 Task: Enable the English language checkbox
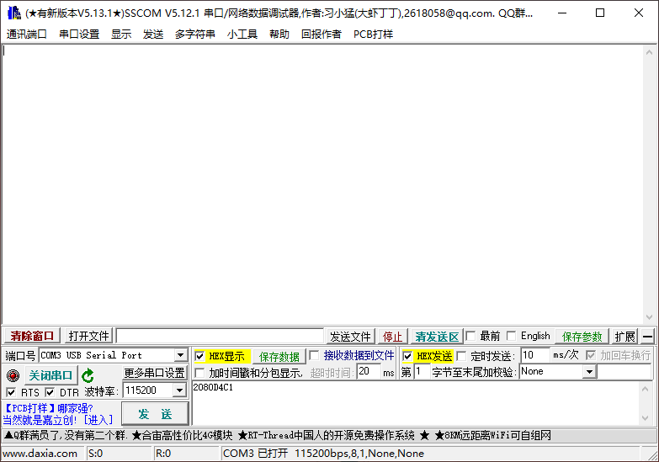point(511,336)
